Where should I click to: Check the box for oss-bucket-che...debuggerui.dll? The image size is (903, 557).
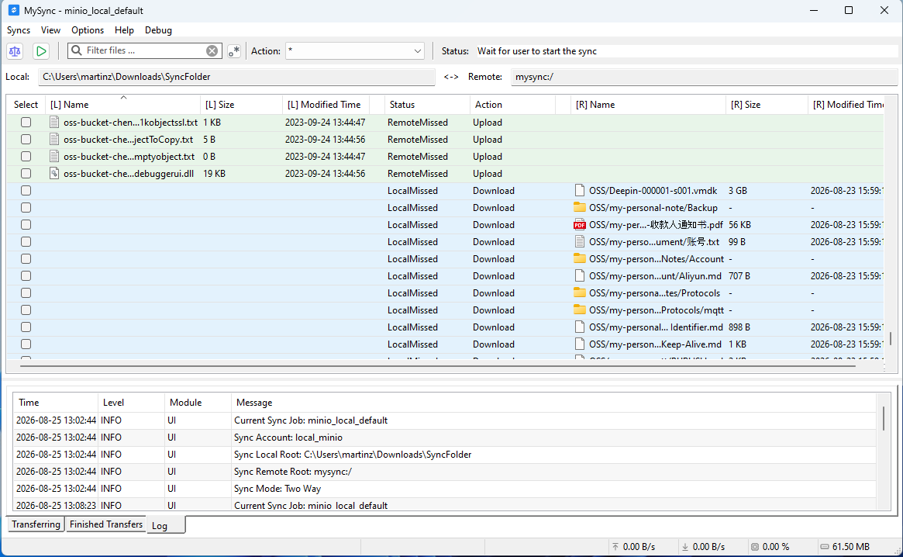pyautogui.click(x=26, y=173)
